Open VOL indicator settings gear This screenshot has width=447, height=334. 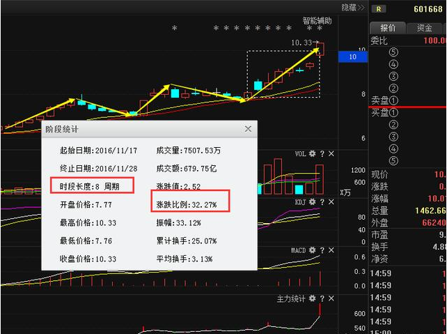tap(313, 154)
